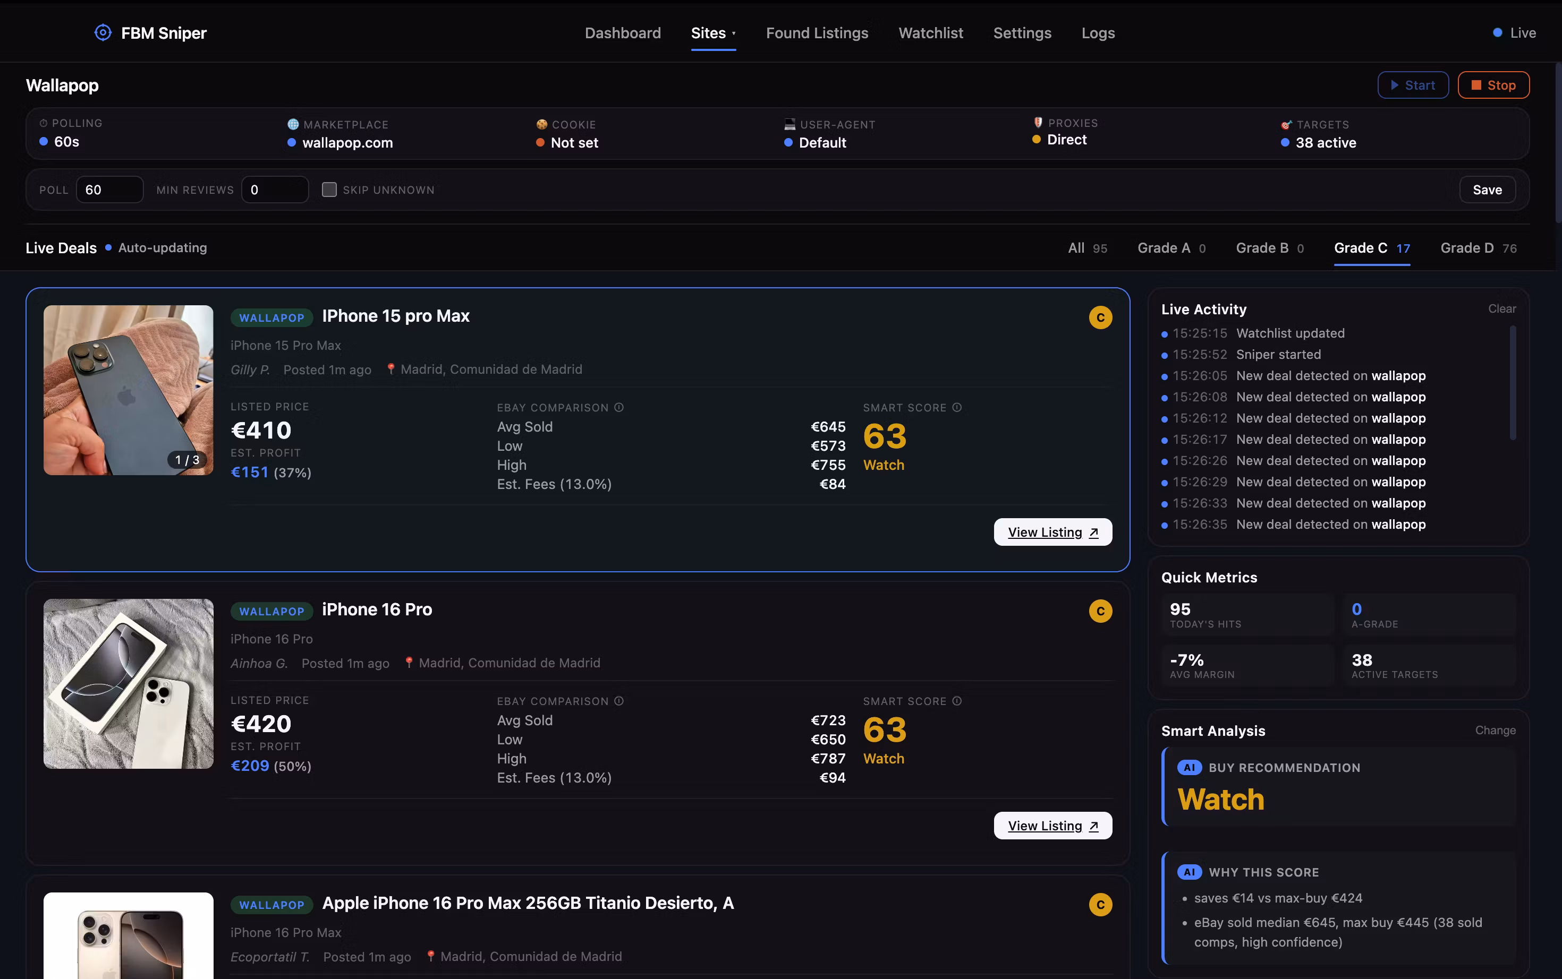Select the Grade C deals filter
This screenshot has height=979, width=1562.
pyautogui.click(x=1371, y=248)
